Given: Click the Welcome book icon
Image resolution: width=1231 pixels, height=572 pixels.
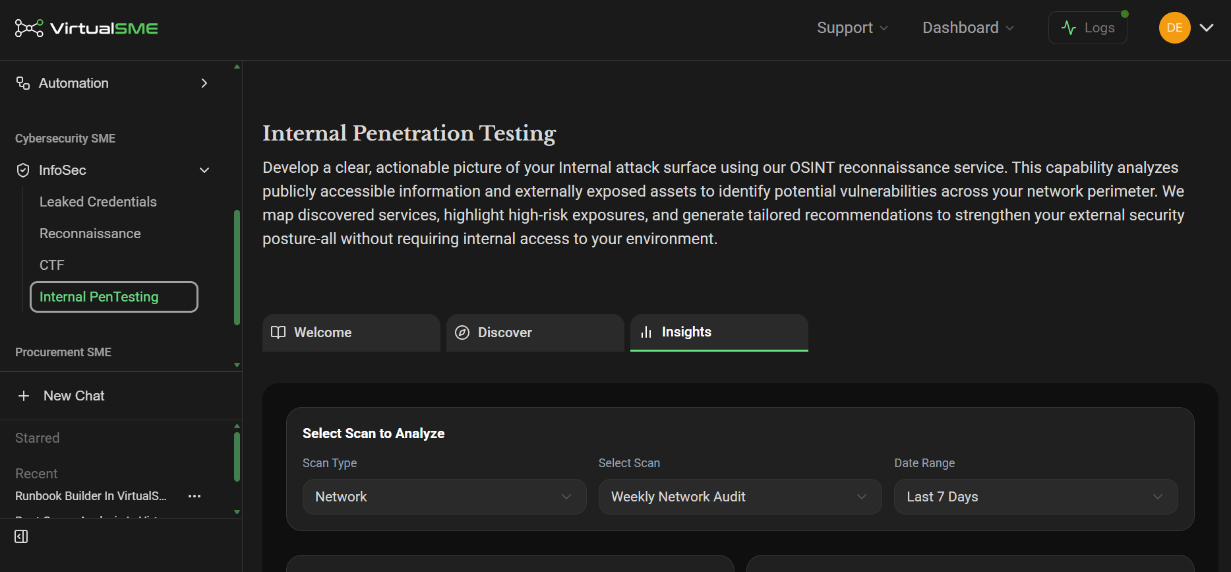Looking at the screenshot, I should point(278,332).
